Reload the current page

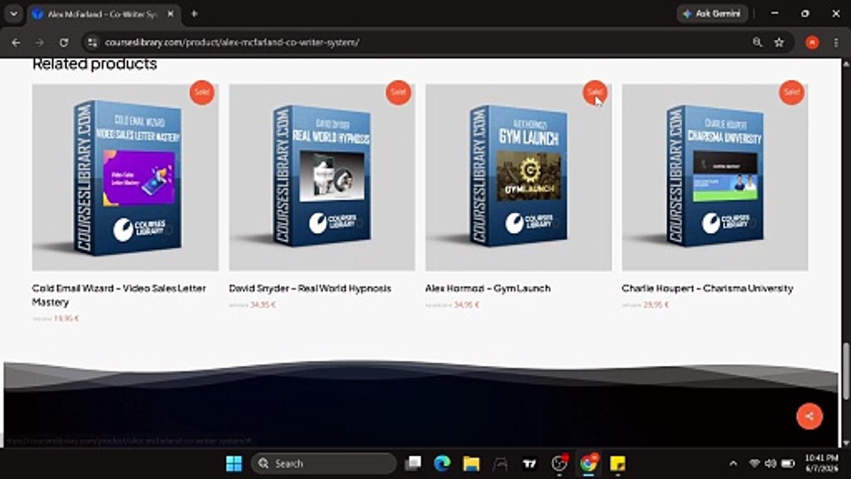(x=64, y=42)
